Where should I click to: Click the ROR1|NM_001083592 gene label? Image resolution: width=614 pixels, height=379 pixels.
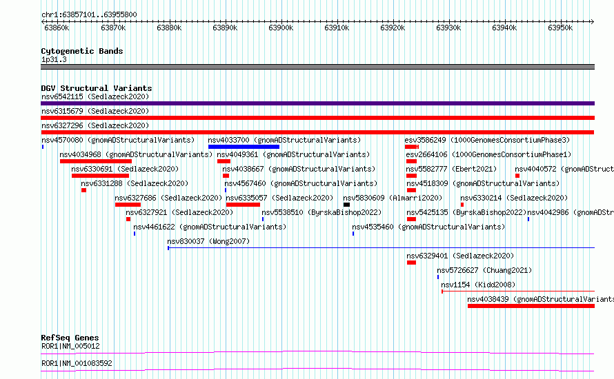[x=77, y=363]
